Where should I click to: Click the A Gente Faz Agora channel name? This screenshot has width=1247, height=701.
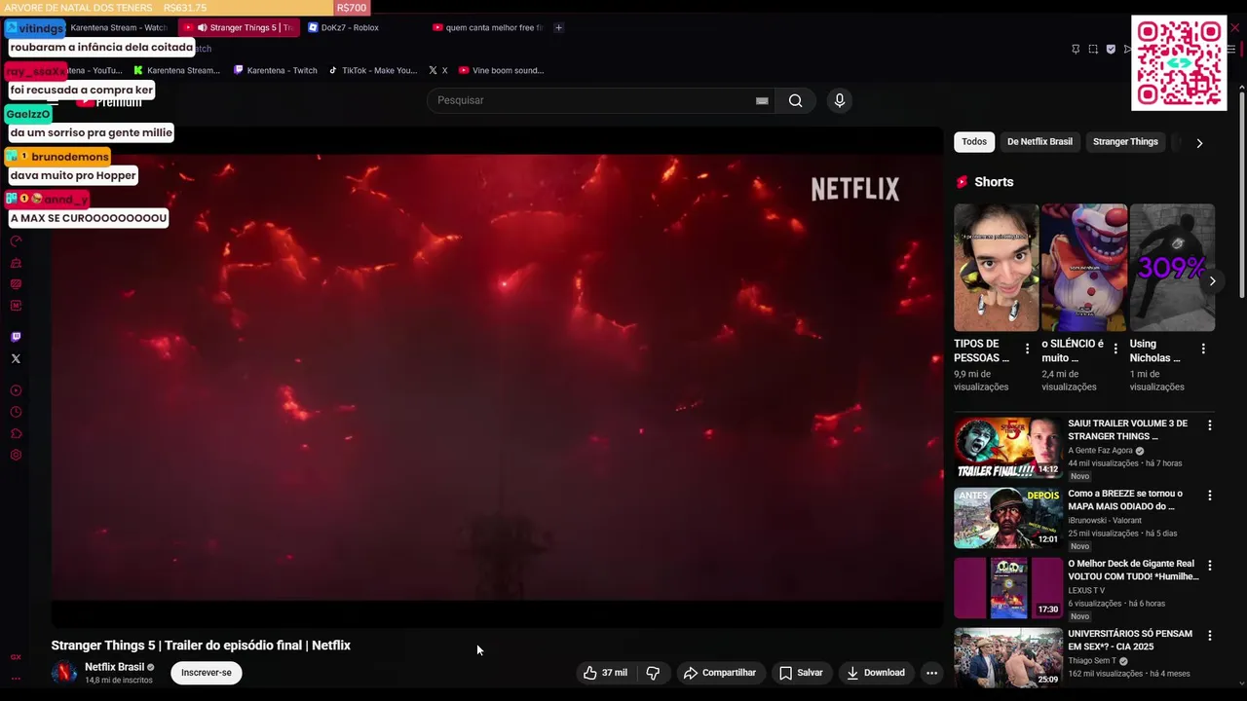click(1100, 451)
